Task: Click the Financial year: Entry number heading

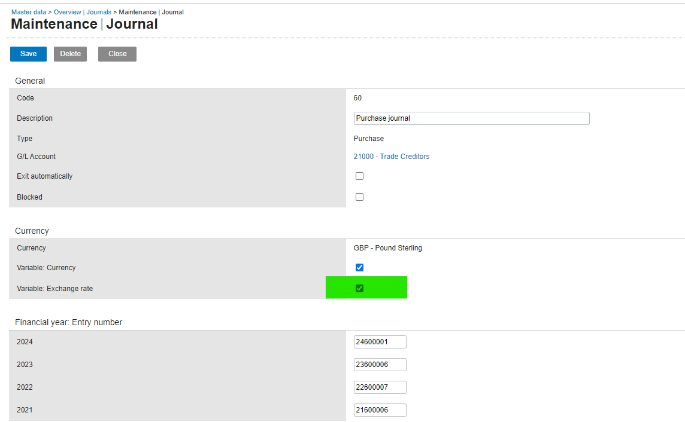Action: (x=69, y=322)
